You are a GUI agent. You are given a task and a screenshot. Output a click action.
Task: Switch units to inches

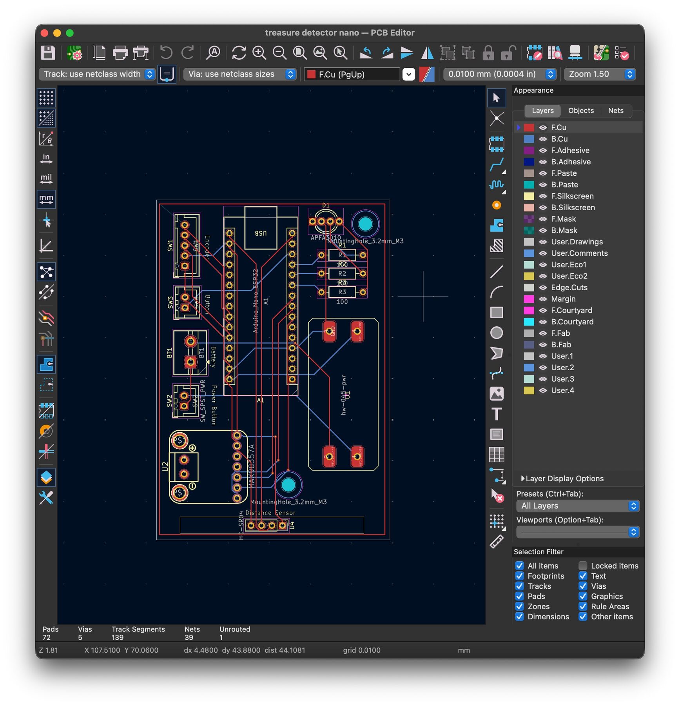click(x=46, y=158)
